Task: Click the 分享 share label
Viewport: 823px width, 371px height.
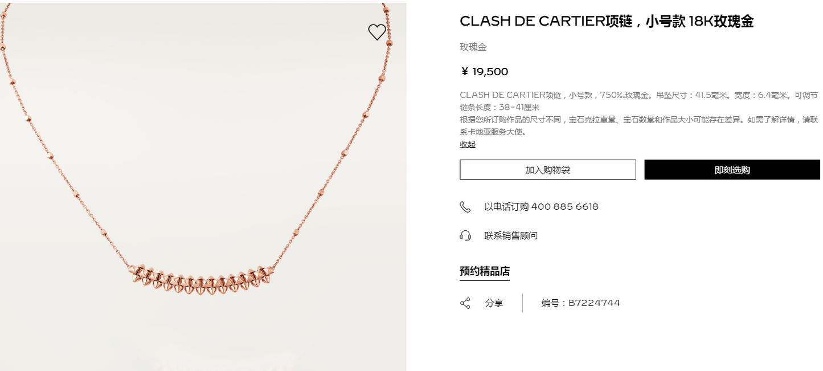Action: (x=494, y=303)
